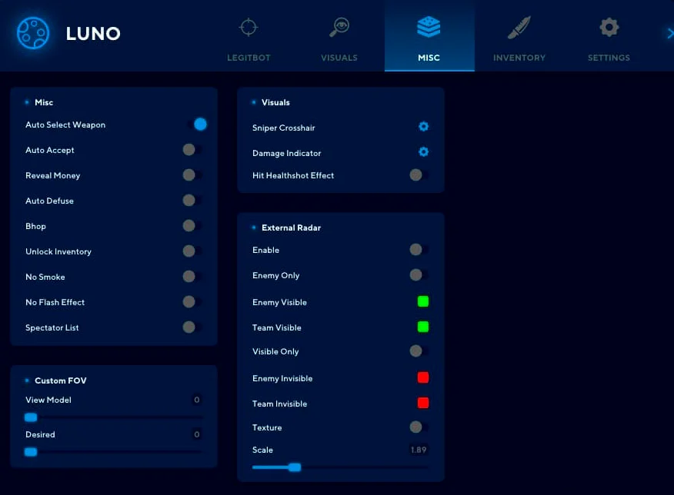Open the Inventory knife tab icon
Image resolution: width=674 pixels, height=495 pixels.
[519, 28]
